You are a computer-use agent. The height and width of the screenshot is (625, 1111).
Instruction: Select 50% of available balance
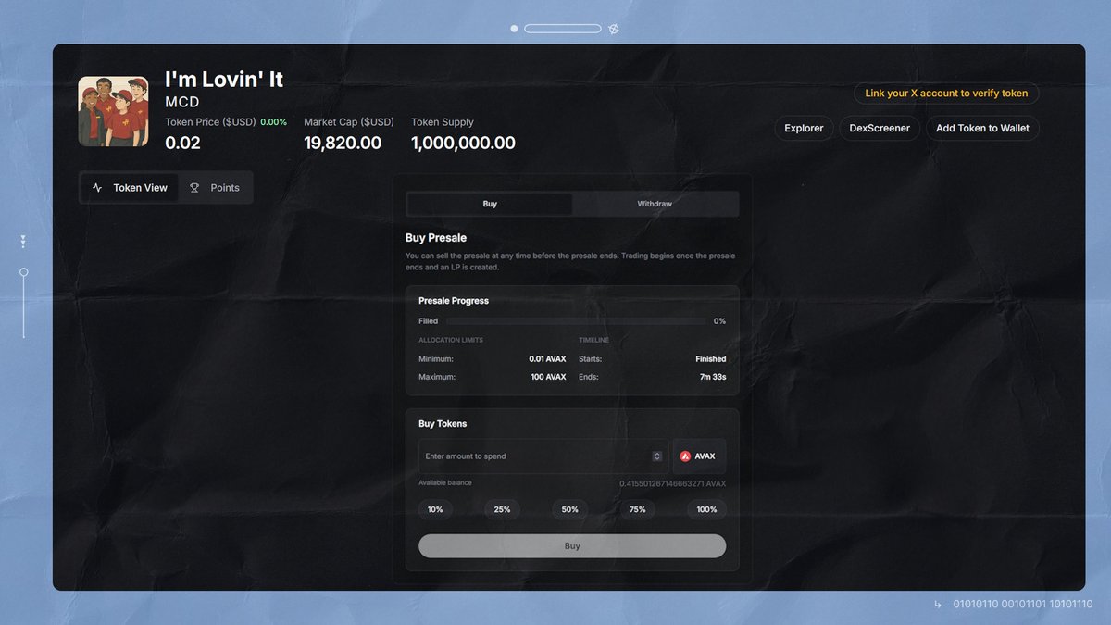point(569,509)
